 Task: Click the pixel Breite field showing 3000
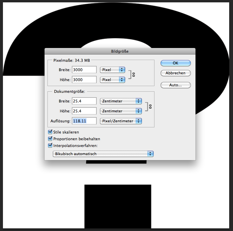pyautogui.click(x=84, y=70)
